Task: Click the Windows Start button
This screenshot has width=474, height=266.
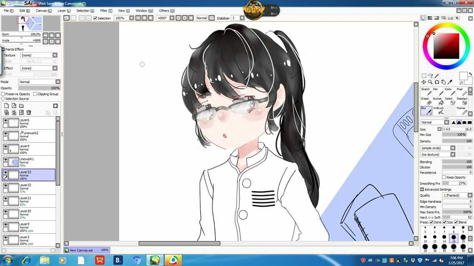Action: pos(8,260)
